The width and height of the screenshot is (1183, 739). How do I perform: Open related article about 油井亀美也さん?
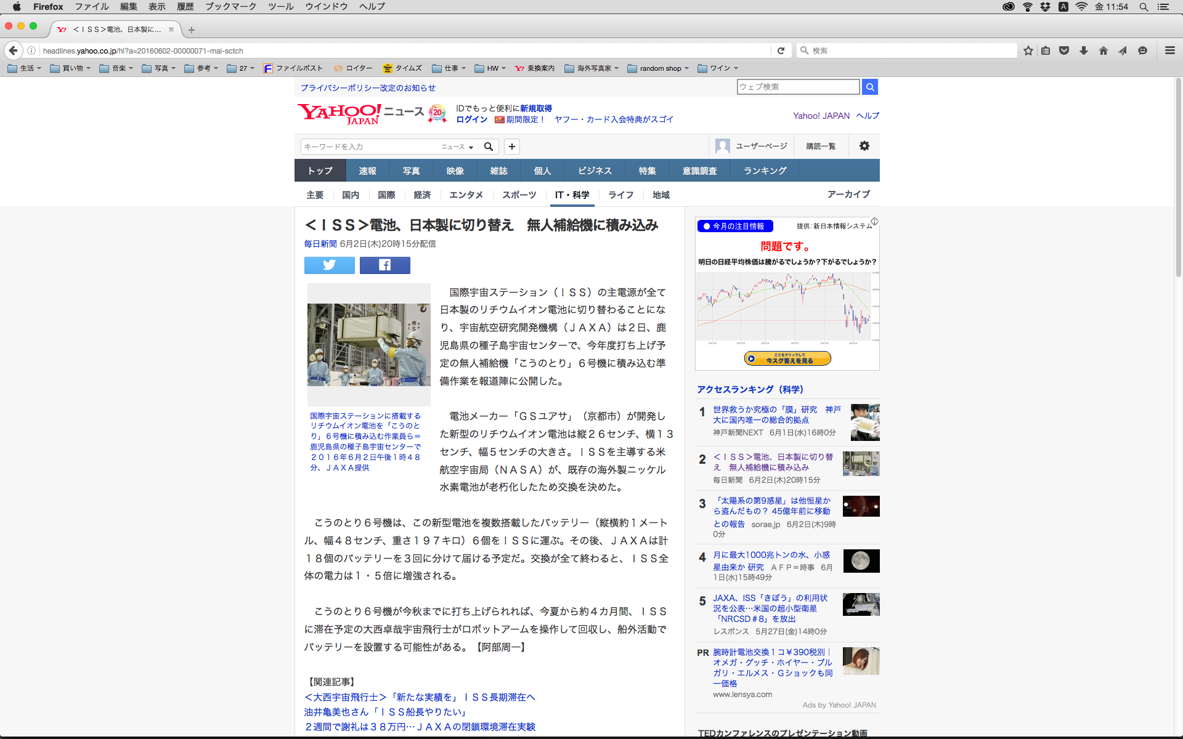pos(385,712)
